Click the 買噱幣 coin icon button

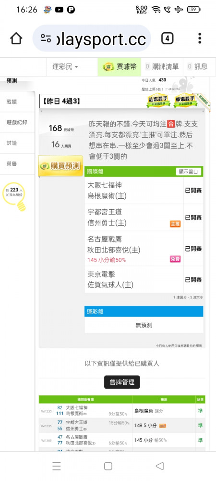click(x=120, y=66)
